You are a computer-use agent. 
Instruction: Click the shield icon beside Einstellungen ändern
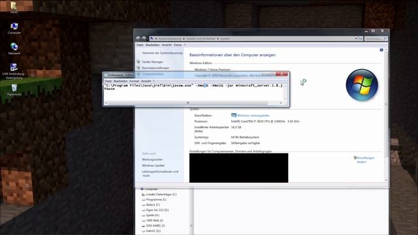(355, 158)
